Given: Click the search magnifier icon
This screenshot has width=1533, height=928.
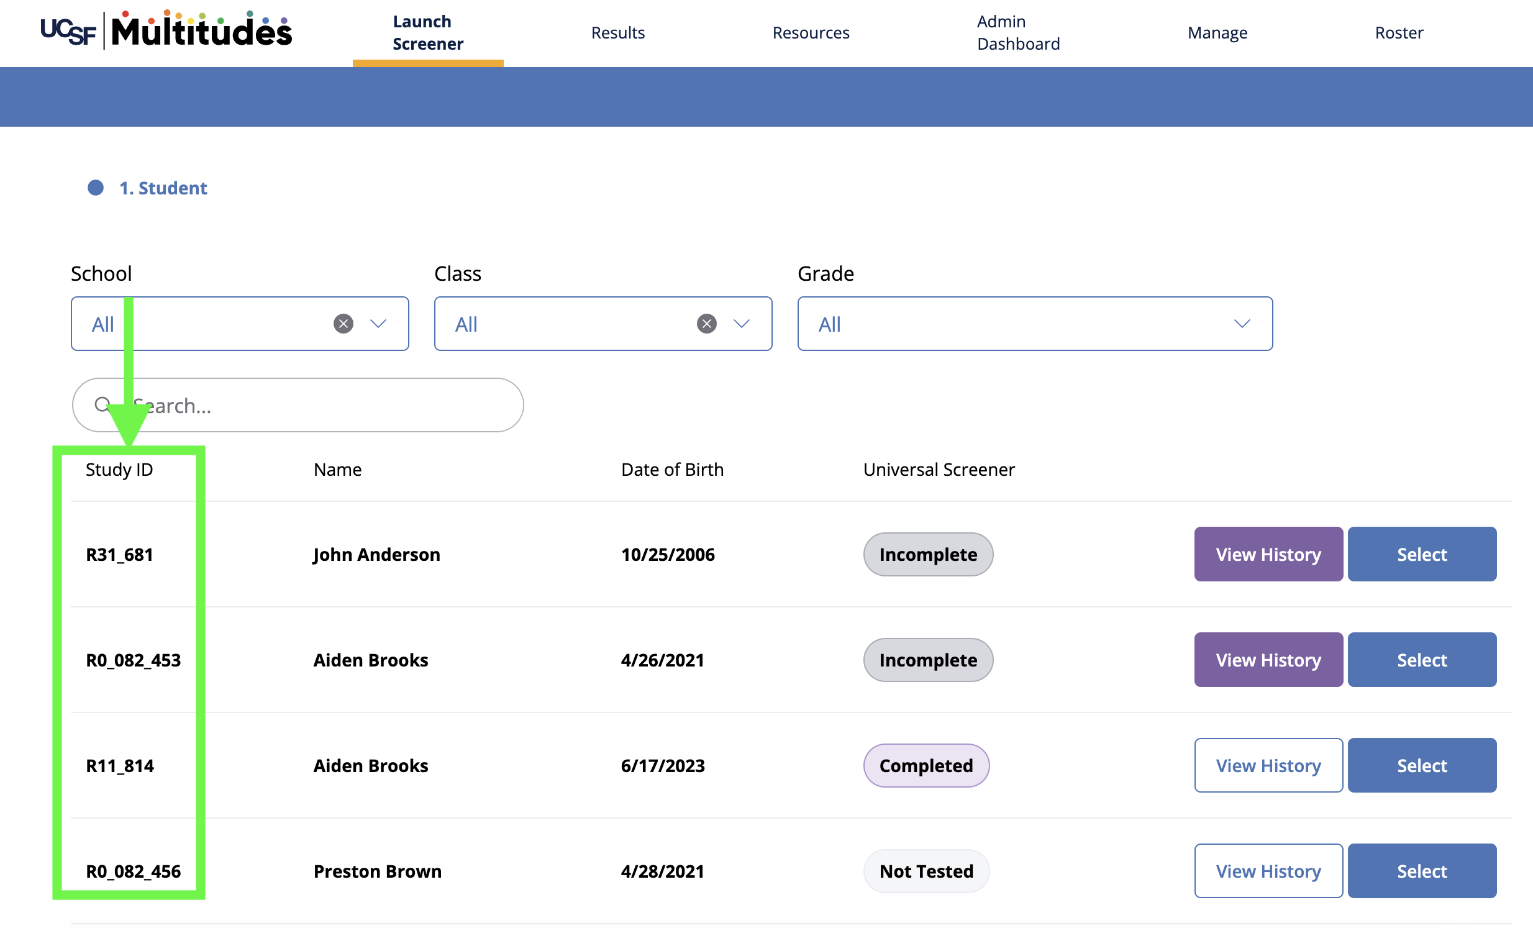Looking at the screenshot, I should point(102,405).
